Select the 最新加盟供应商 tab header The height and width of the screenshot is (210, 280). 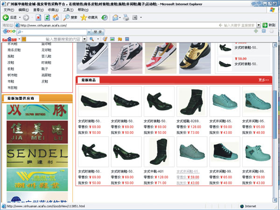tap(21, 98)
